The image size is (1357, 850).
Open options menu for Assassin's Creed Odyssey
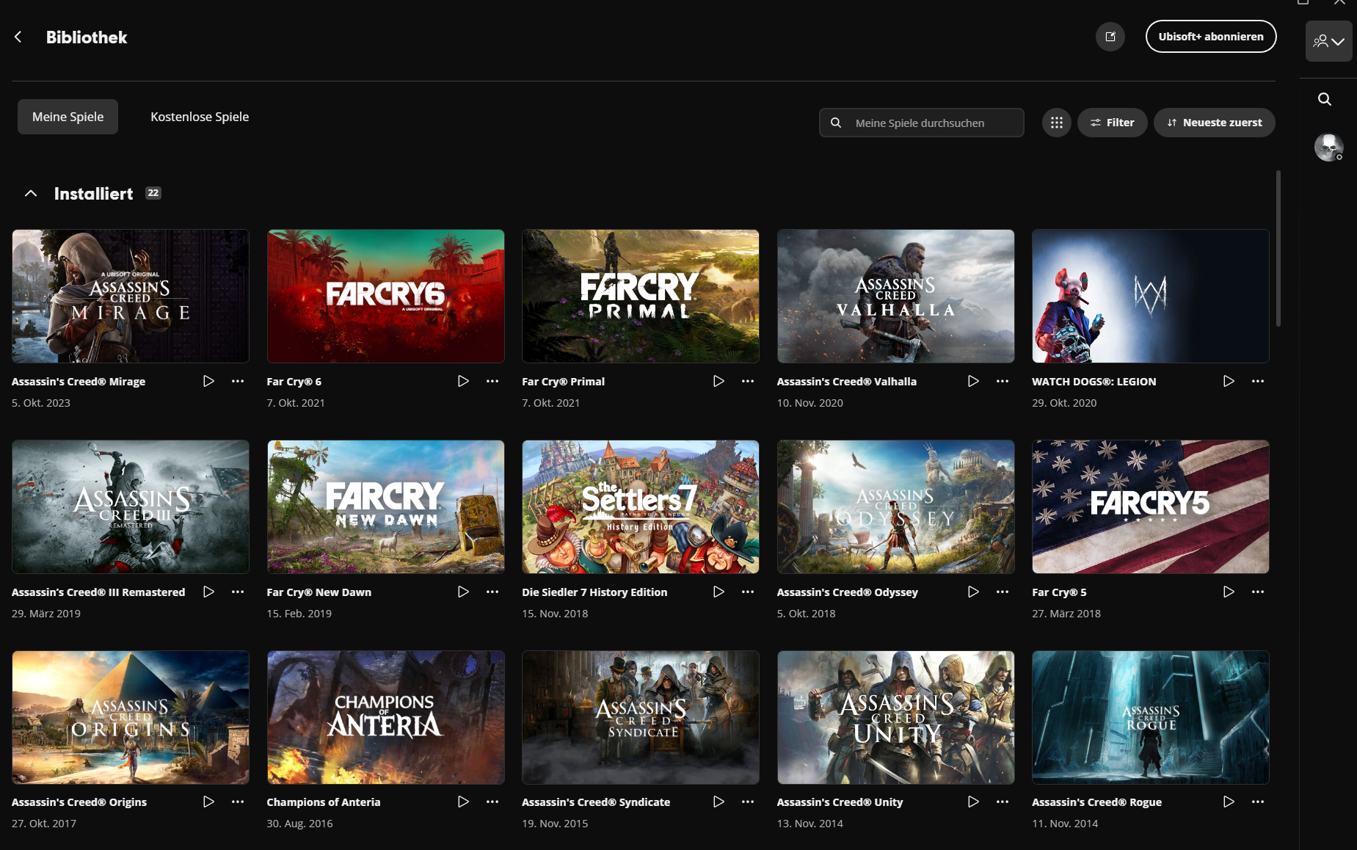(x=1003, y=592)
